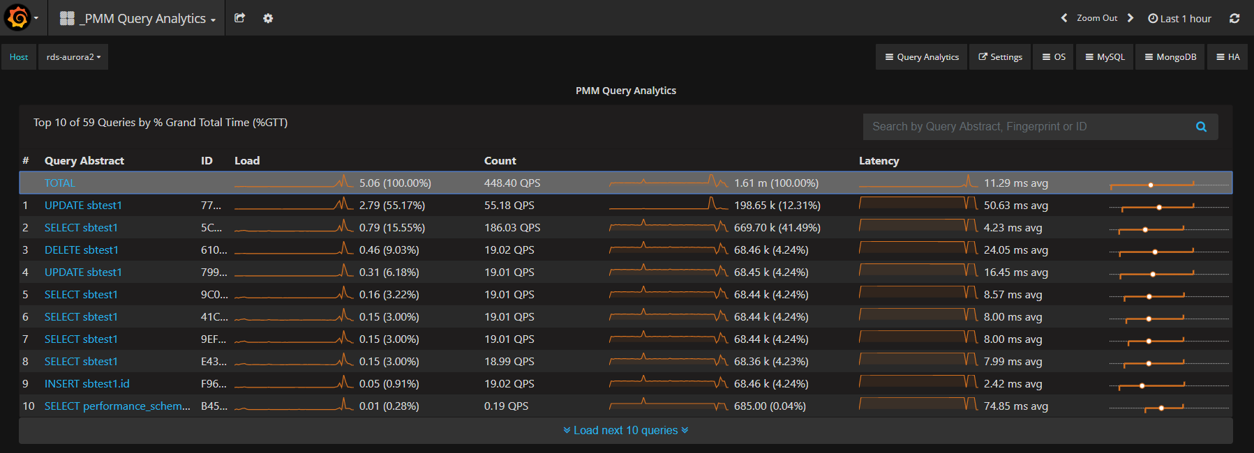Image resolution: width=1254 pixels, height=453 pixels.
Task: Expand the rds-aurora2 host dropdown
Action: [73, 57]
